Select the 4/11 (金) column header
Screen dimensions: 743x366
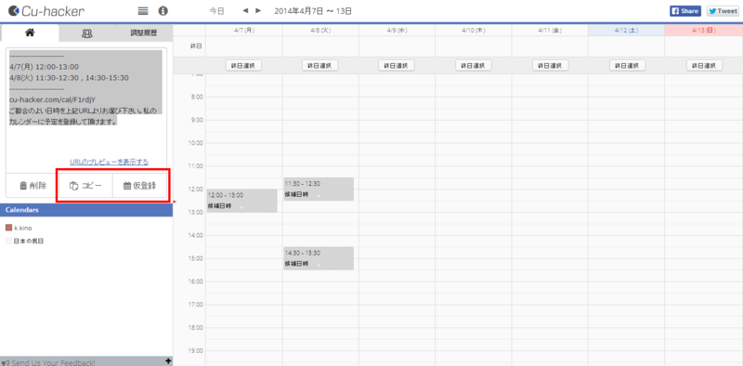550,31
